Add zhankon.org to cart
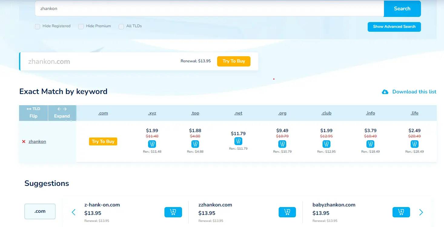Screen dimensions: 444x227 282,144
